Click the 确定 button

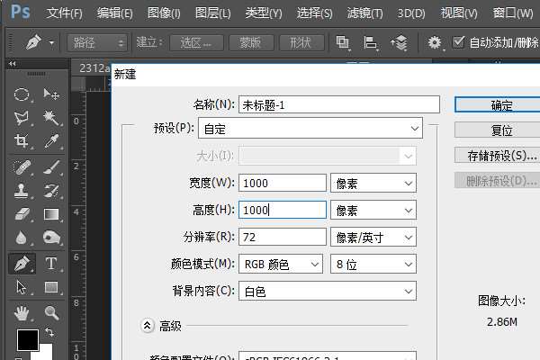point(498,104)
